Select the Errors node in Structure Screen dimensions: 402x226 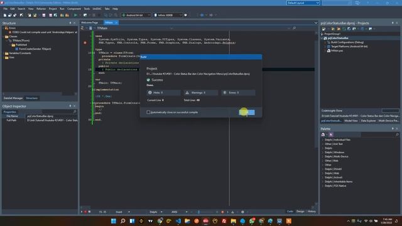coord(12,28)
